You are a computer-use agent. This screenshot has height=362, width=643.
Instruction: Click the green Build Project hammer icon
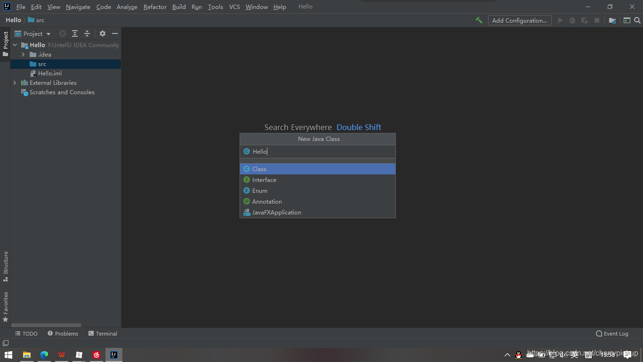pyautogui.click(x=479, y=20)
